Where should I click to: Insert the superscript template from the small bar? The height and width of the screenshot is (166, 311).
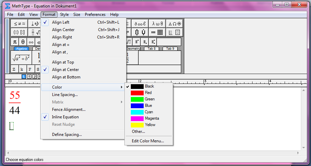(x=137, y=42)
